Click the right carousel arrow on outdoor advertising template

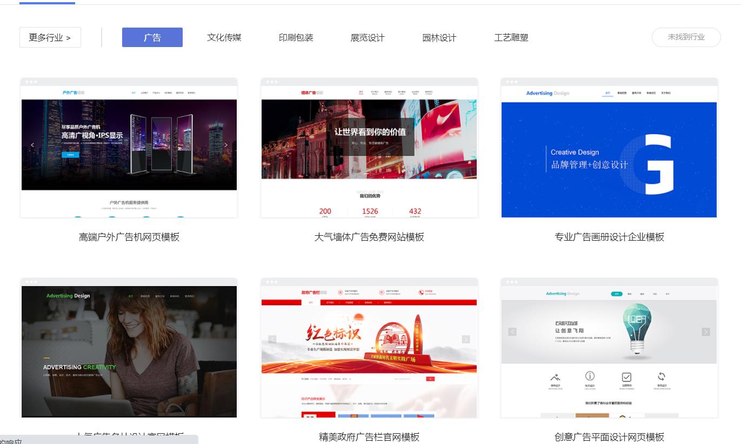pos(226,144)
